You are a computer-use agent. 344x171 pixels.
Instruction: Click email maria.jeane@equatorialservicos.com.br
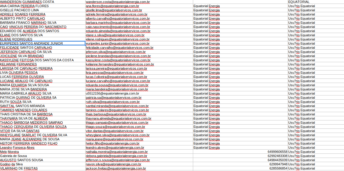coord(114,139)
